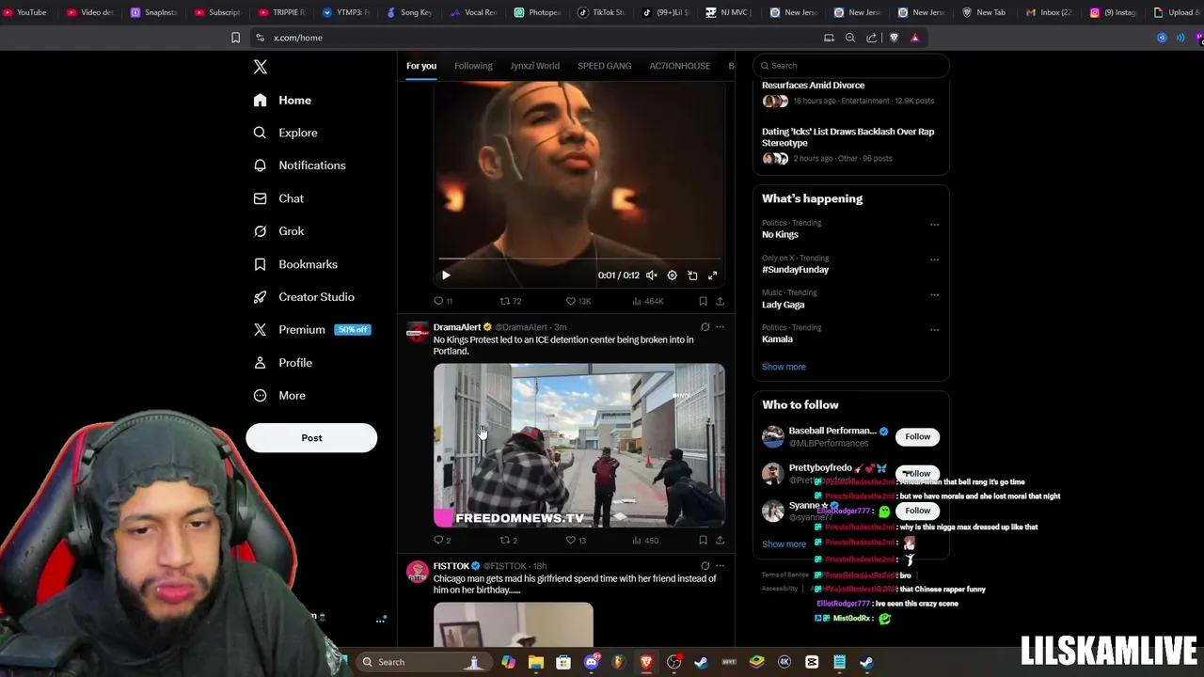Expand the More menu in the sidebar
The height and width of the screenshot is (677, 1204).
coord(279,396)
